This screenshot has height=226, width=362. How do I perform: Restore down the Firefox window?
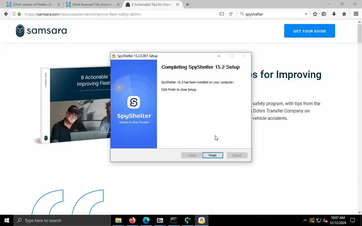pyautogui.click(x=342, y=4)
